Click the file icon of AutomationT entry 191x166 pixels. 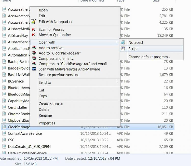pos(4,55)
